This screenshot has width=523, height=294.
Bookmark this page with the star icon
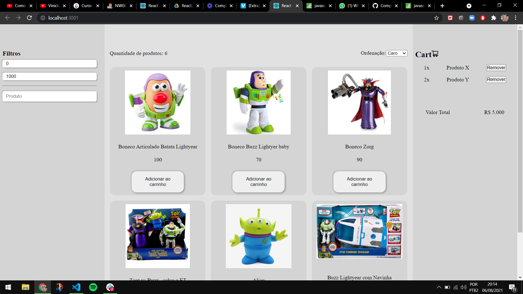click(x=436, y=18)
